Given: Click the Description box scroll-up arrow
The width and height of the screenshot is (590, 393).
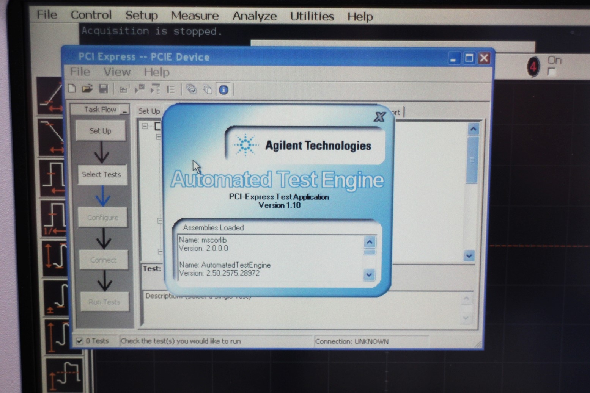Looking at the screenshot, I should point(466,299).
